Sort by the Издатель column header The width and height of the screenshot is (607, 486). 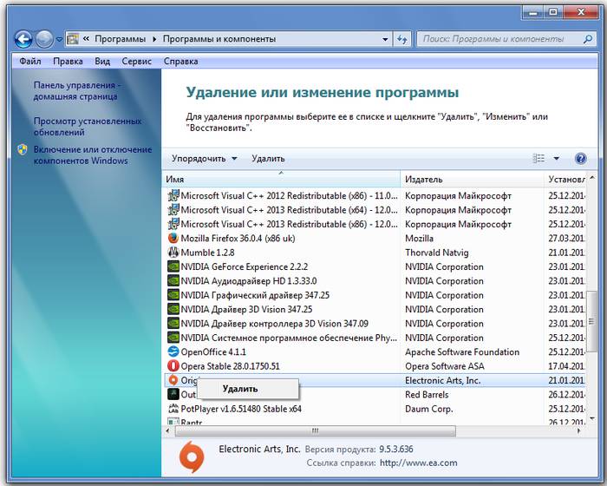(x=473, y=179)
